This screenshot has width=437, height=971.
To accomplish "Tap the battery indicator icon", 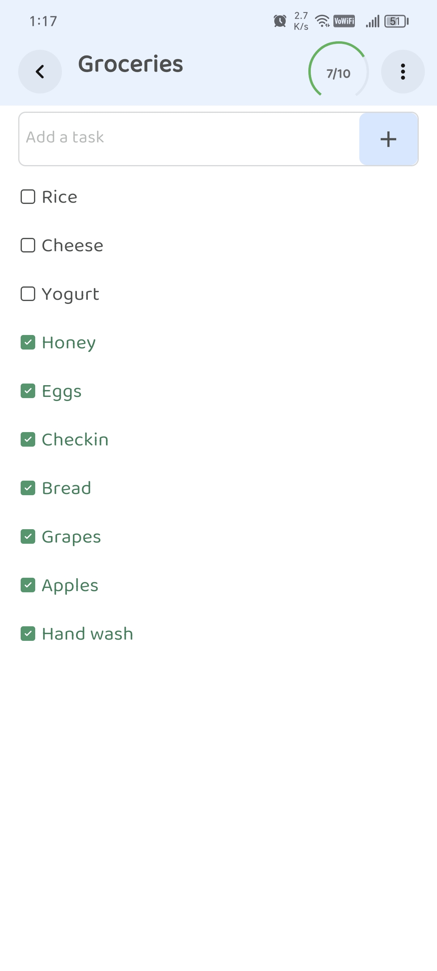I will point(396,21).
